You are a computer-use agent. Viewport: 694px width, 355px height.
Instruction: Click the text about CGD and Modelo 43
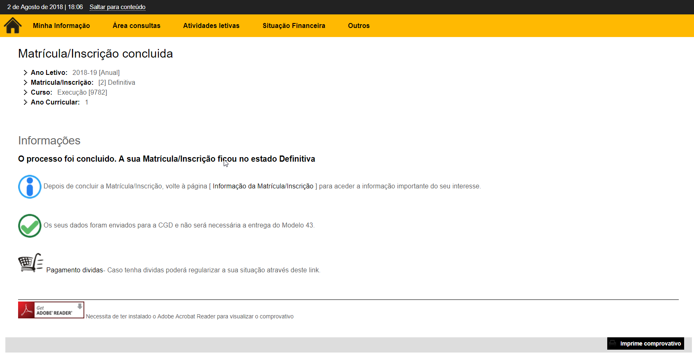pyautogui.click(x=179, y=225)
